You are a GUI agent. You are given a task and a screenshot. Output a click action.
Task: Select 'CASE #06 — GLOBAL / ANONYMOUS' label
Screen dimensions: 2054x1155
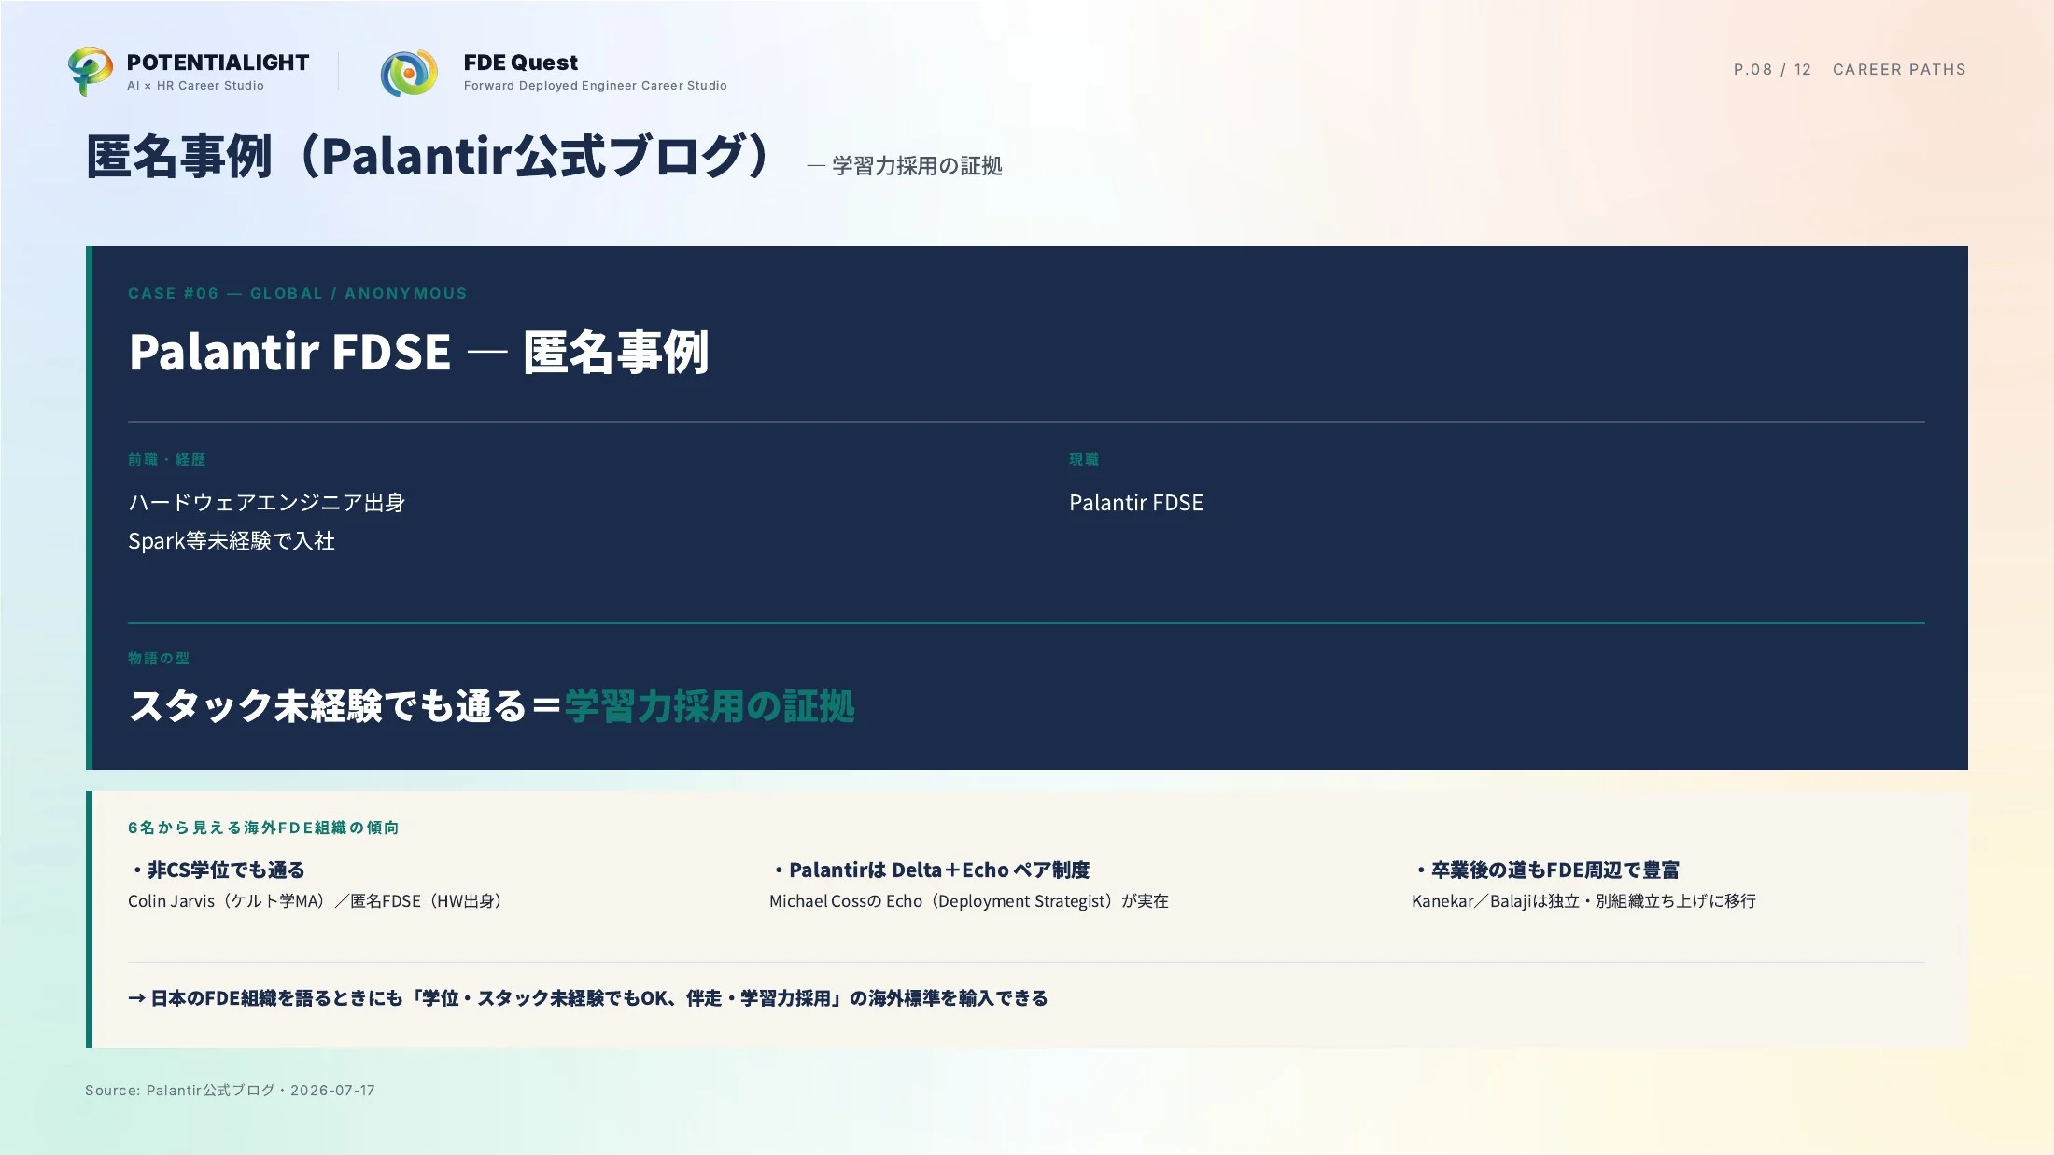tap(297, 293)
